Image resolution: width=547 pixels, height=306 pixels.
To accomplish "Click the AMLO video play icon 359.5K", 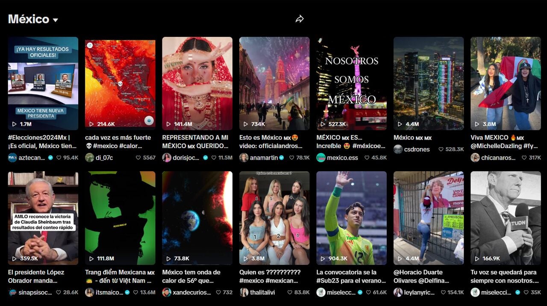I will pos(15,258).
